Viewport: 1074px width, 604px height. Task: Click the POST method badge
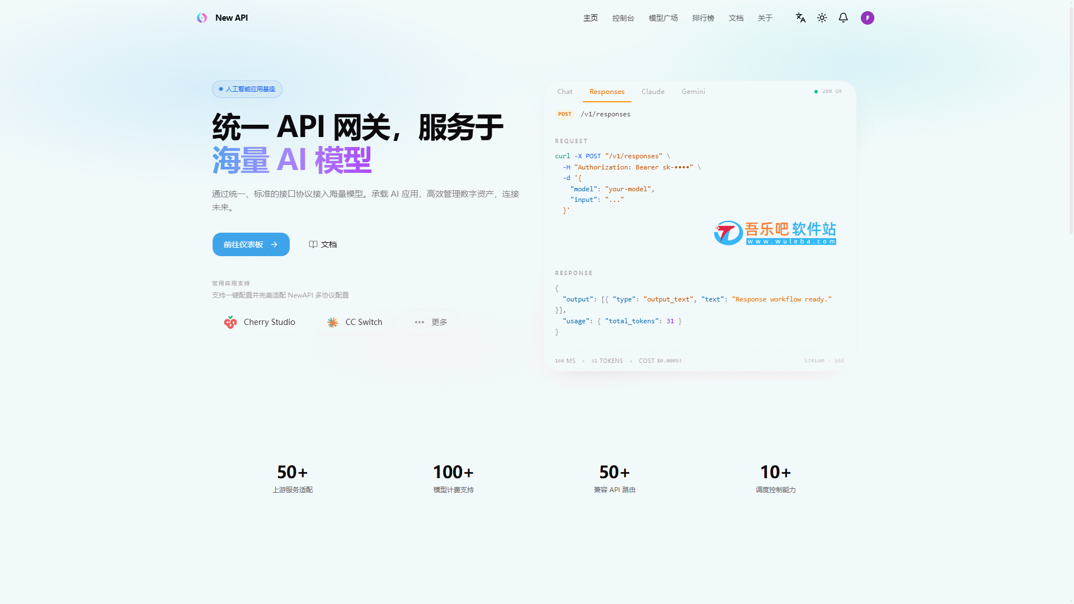pos(565,114)
